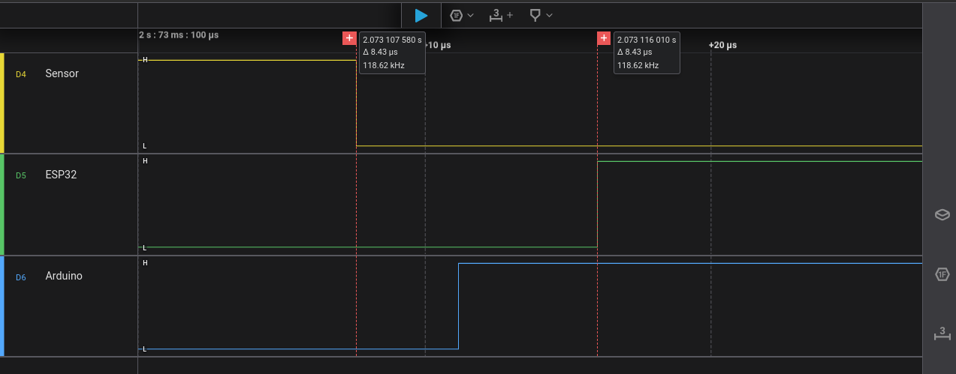
Task: Click the analyzer hexagon icon in top toolbar
Action: [x=456, y=15]
